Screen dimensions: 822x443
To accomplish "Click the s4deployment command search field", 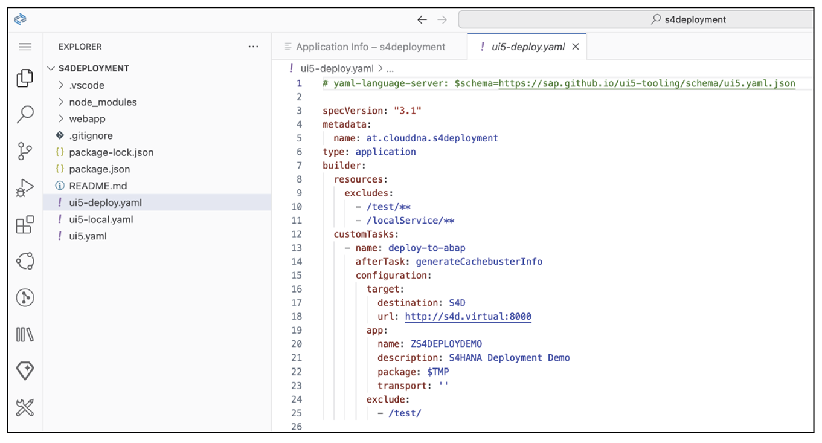I will point(636,19).
